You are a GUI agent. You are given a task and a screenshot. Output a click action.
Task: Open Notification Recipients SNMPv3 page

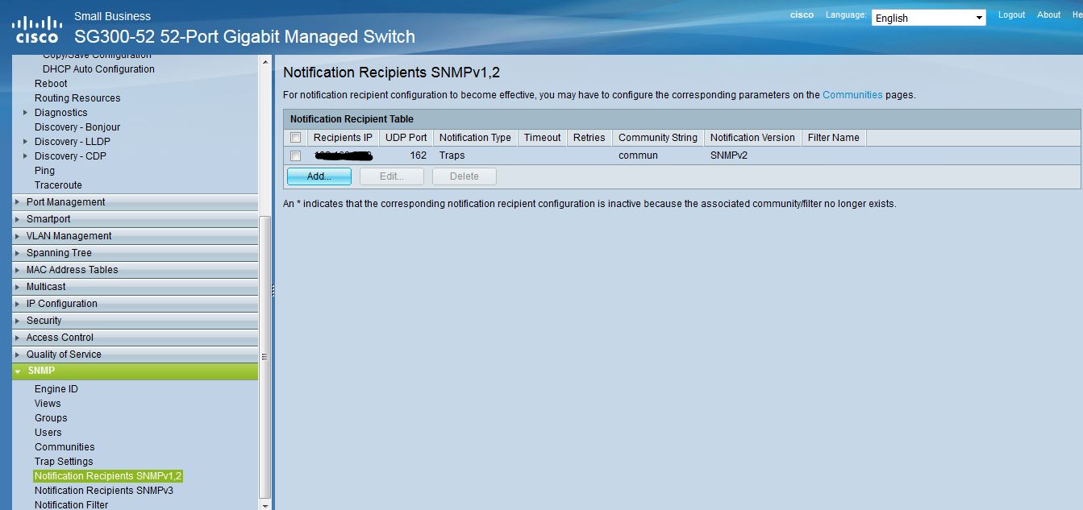104,491
